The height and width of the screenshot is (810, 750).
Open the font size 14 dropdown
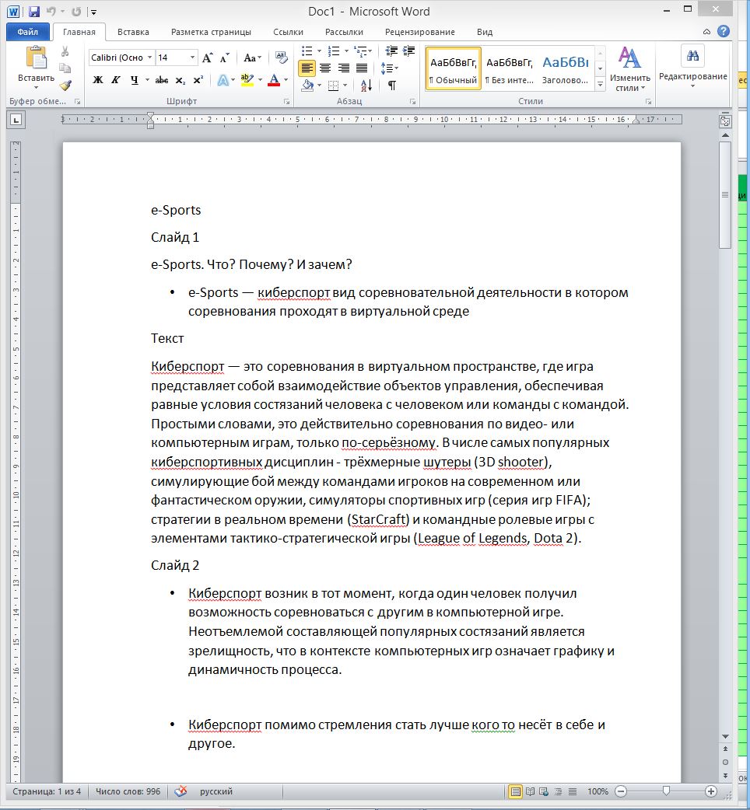pos(192,58)
